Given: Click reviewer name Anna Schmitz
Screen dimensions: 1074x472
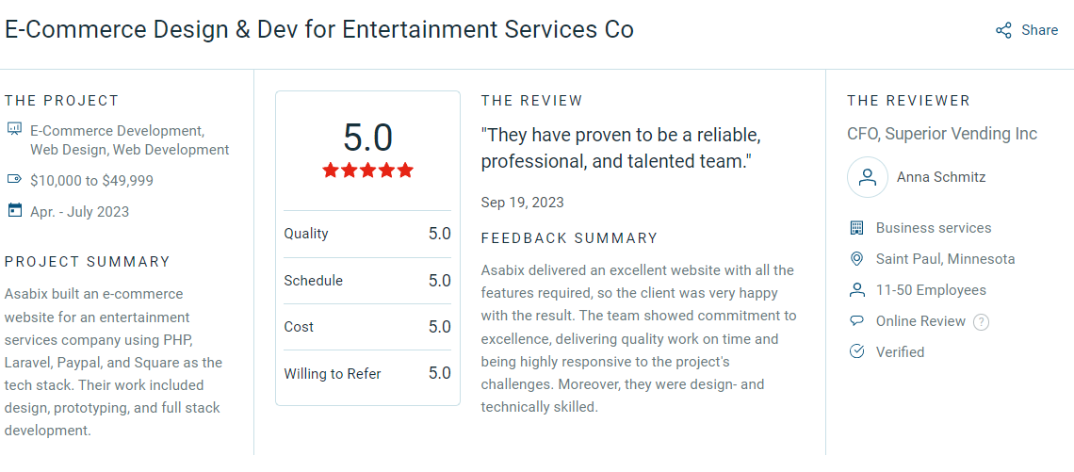Looking at the screenshot, I should [941, 177].
